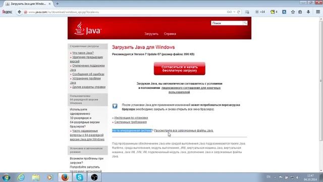Click the red 'Согласиться и начать бесплатную загрузку' button
The image size is (323, 182).
tap(180, 69)
